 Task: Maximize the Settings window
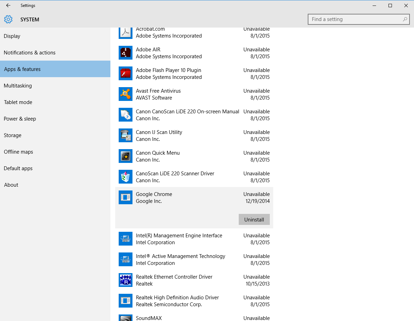tap(390, 6)
